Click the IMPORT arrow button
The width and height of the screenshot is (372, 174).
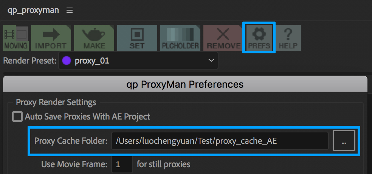pyautogui.click(x=51, y=38)
